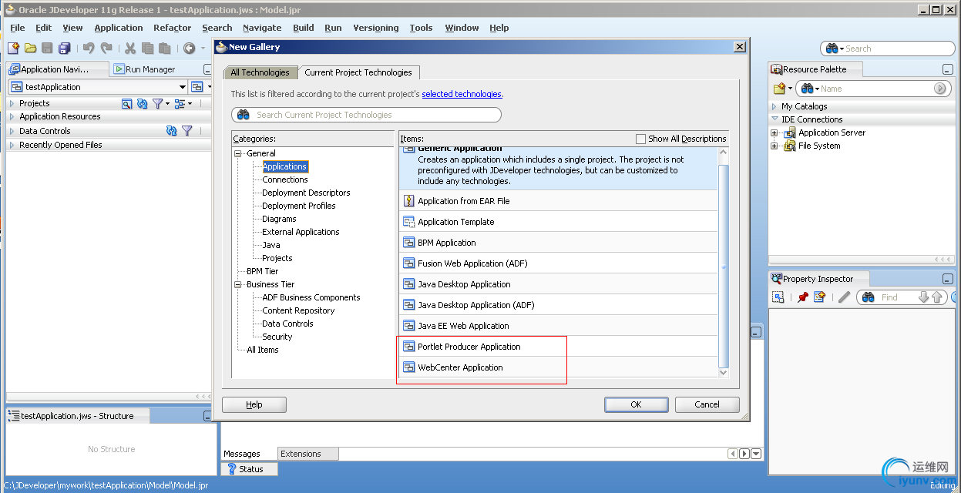The height and width of the screenshot is (493, 961).
Task: Click the Projects search/find icon
Action: 127,103
